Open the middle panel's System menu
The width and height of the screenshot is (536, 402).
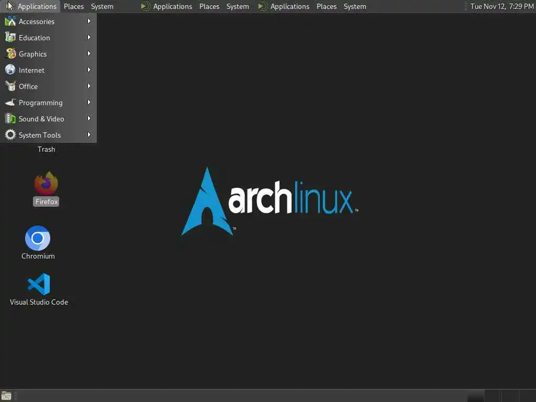pyautogui.click(x=238, y=6)
